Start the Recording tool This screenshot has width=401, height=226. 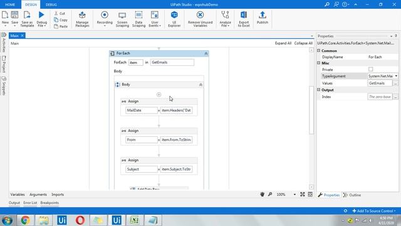click(105, 19)
